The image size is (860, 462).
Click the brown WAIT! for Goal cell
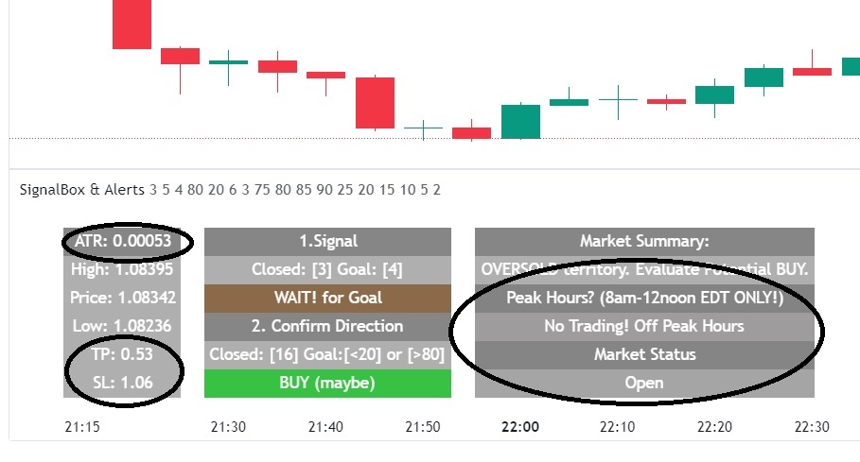[x=327, y=298]
